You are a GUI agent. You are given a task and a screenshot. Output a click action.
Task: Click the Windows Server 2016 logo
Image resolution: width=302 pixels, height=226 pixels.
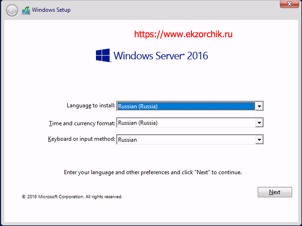tap(152, 56)
